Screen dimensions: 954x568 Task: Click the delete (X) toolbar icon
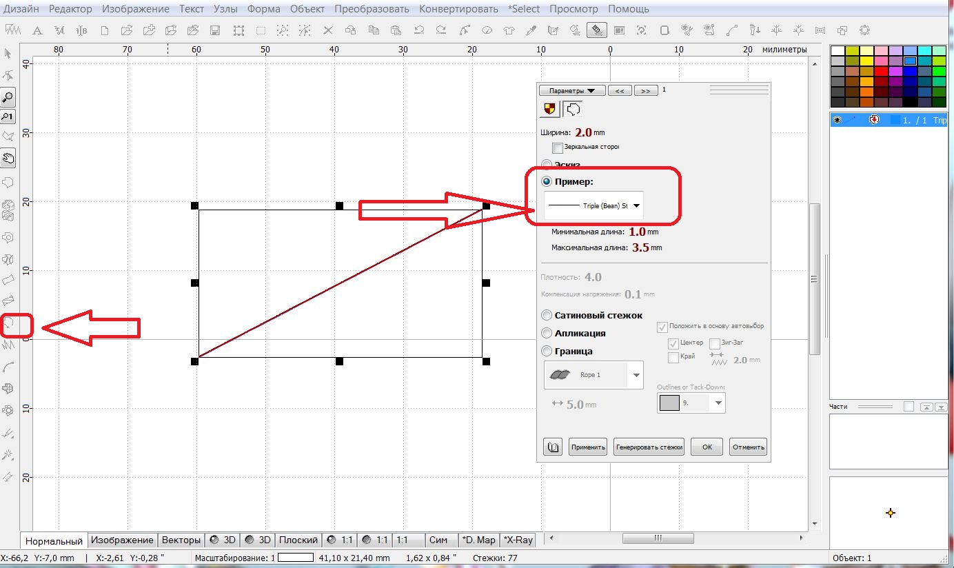coord(328,30)
